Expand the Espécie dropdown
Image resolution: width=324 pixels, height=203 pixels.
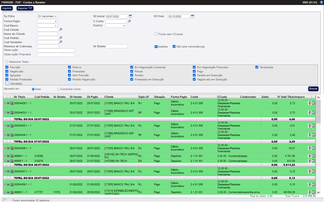click(116, 25)
